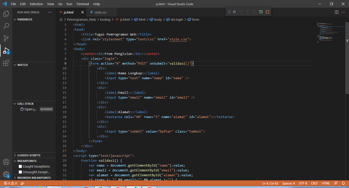
Task: Select the Step Into debug control
Action: pos(247,11)
